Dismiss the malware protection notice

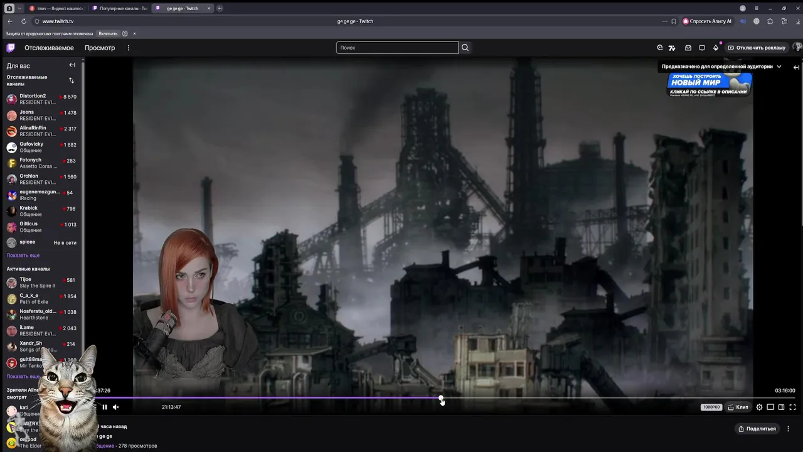point(134,33)
